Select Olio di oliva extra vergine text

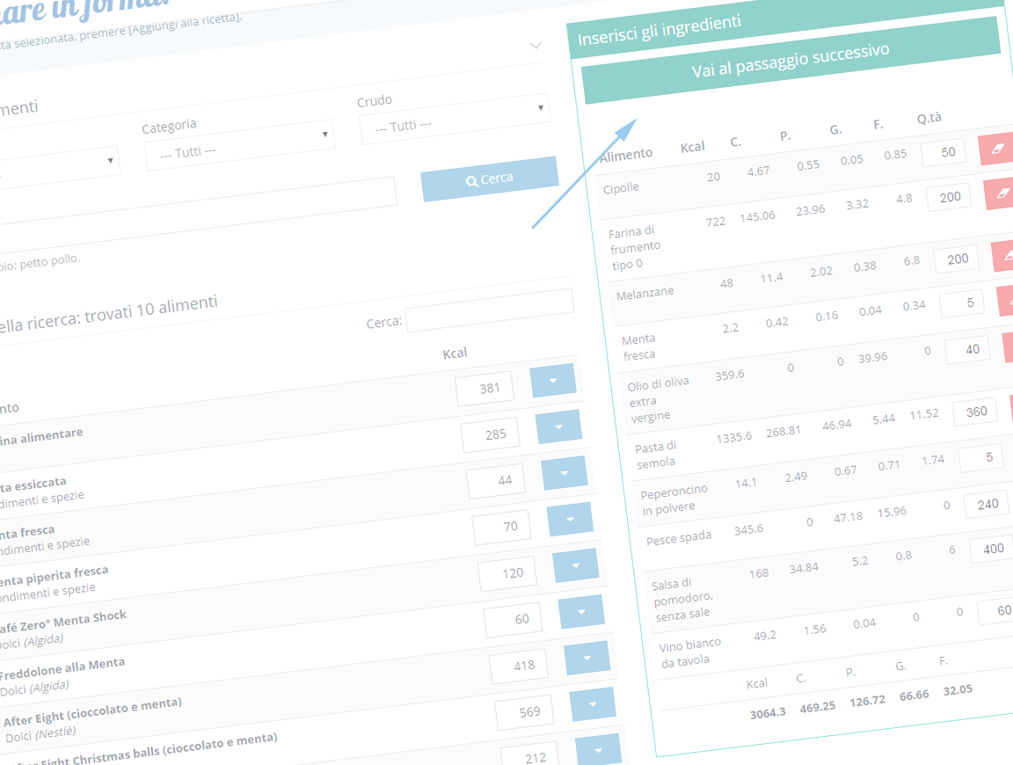pyautogui.click(x=658, y=400)
